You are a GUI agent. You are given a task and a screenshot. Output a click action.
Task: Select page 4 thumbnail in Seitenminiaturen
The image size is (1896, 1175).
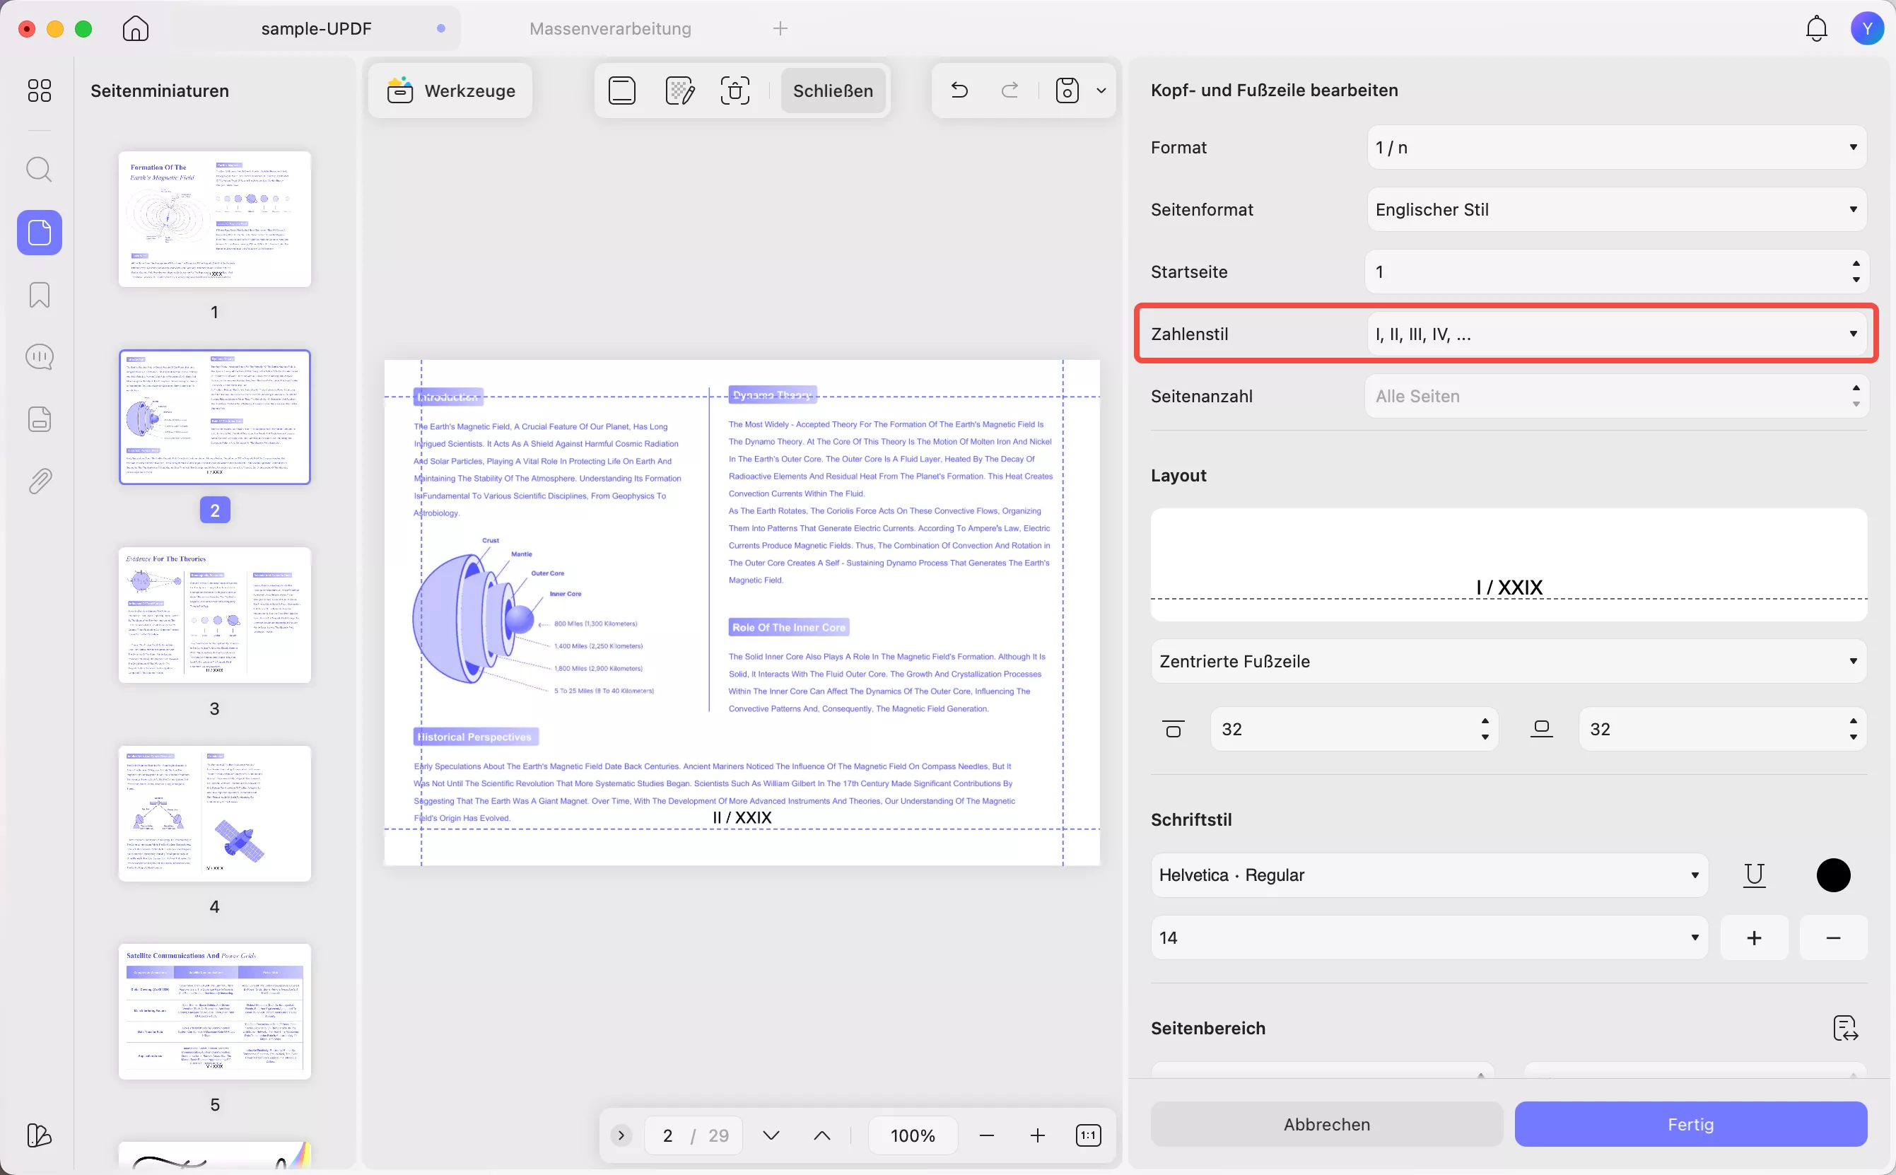point(214,814)
